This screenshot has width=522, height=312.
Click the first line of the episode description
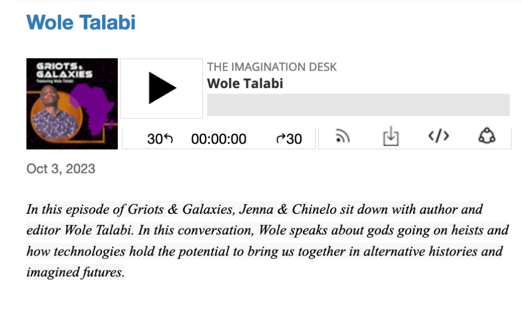coord(254,209)
